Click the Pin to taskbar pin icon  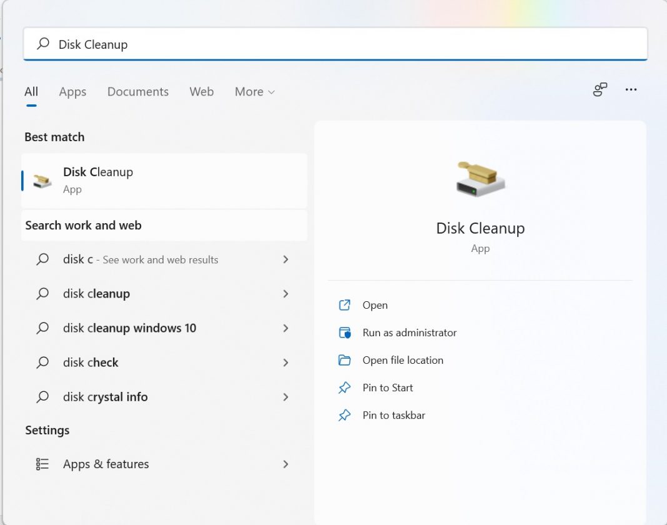click(x=345, y=415)
